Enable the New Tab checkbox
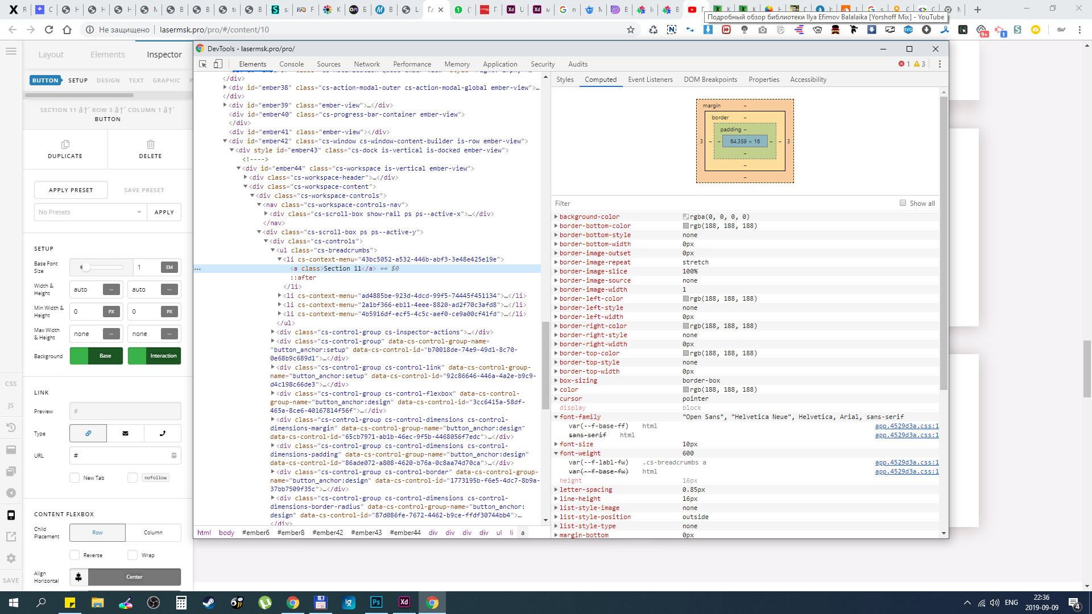This screenshot has width=1092, height=614. 75,478
